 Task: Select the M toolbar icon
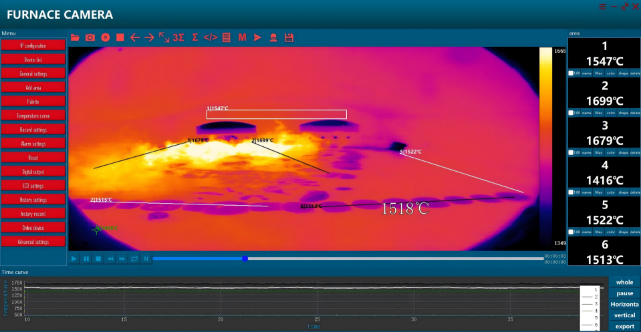click(242, 37)
